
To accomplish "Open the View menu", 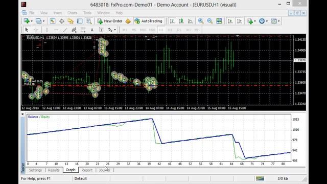I will [x=44, y=13].
